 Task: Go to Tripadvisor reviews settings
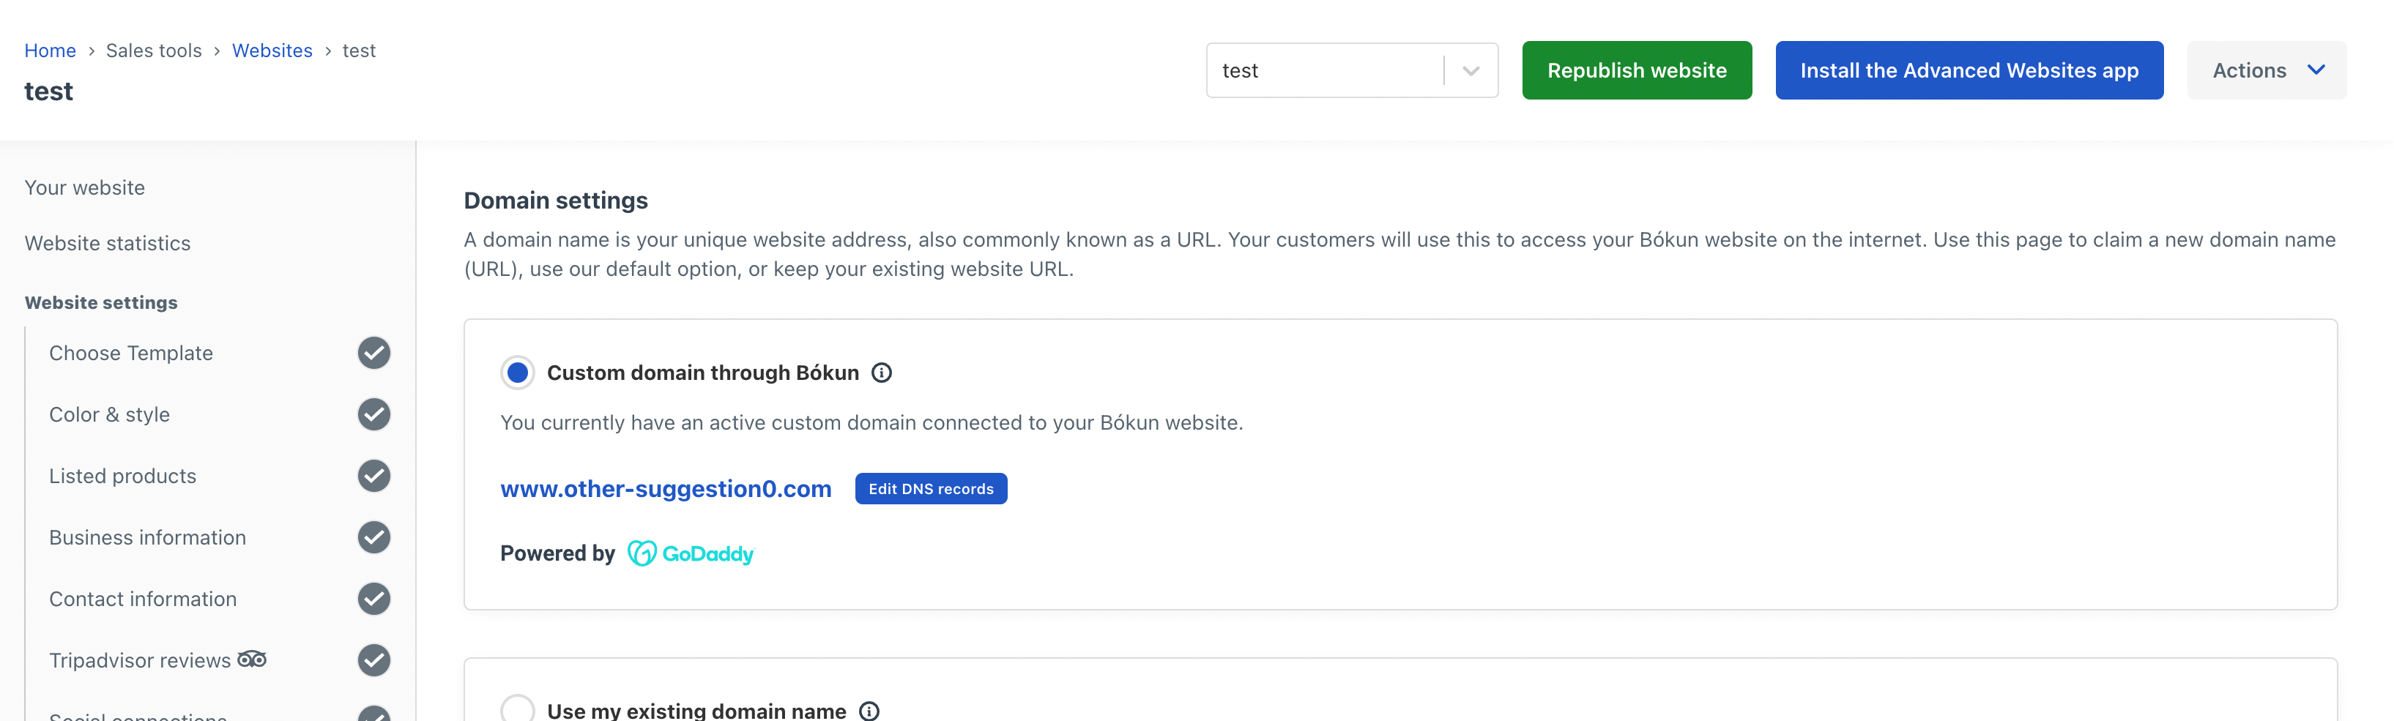(x=139, y=660)
